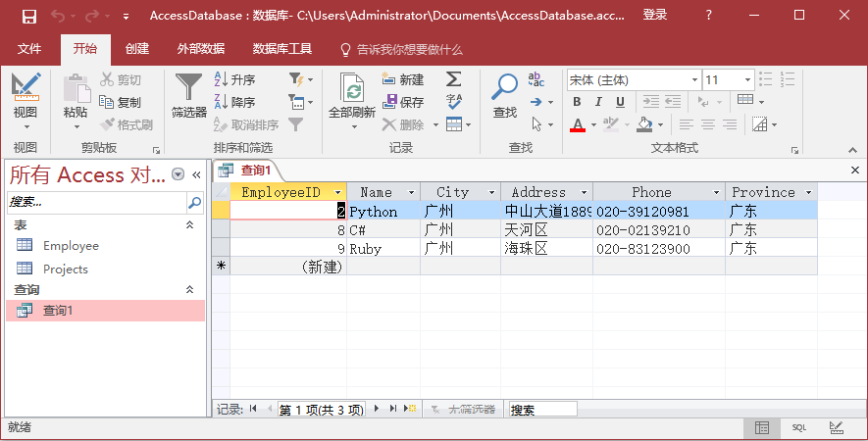Click the 登录 sign-in link
Screen dimensions: 868x441
point(654,15)
